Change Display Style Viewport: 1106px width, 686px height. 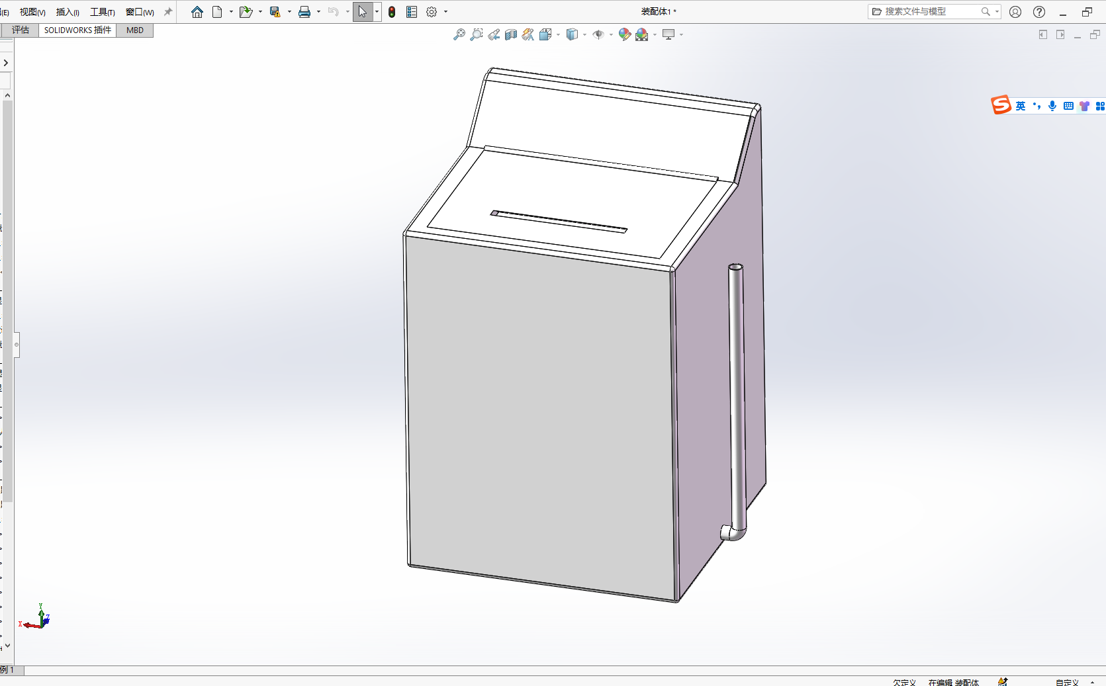click(x=573, y=34)
